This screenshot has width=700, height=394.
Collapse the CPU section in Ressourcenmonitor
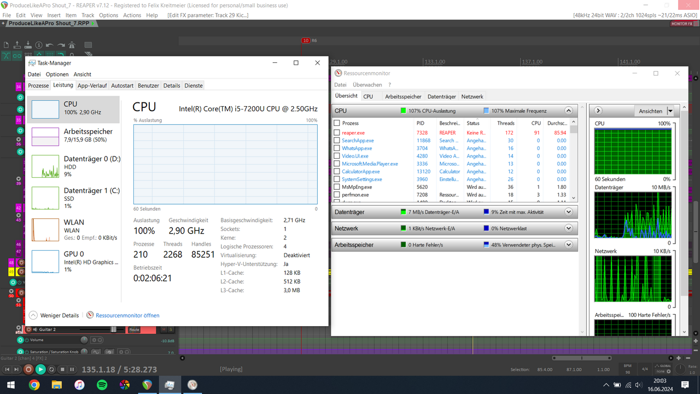pyautogui.click(x=568, y=111)
